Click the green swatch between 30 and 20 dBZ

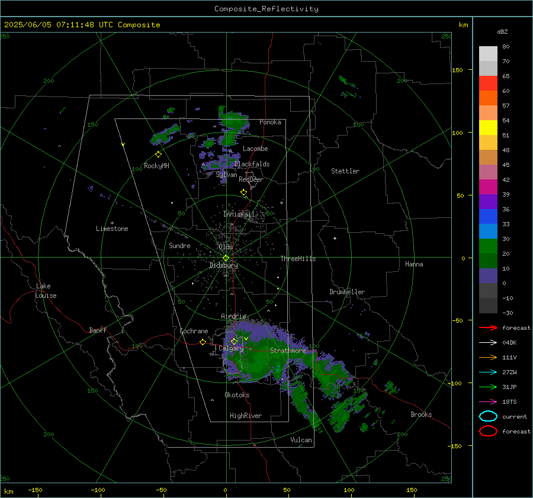click(488, 246)
